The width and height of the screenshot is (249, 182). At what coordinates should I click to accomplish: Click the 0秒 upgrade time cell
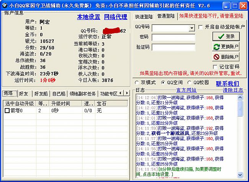coord(55,110)
